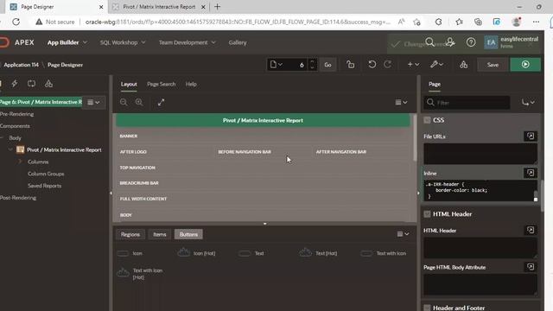Open the property editor Go to Group menu
Image resolution: width=553 pixels, height=311 pixels.
[x=528, y=102]
